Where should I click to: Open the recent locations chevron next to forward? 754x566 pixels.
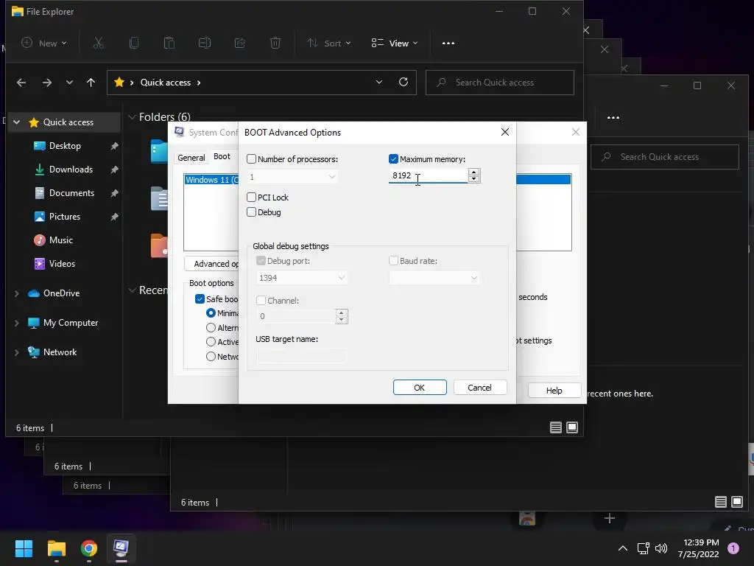click(x=69, y=83)
